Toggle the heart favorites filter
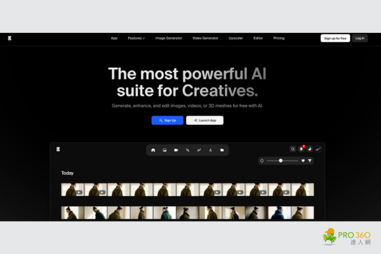This screenshot has height=254, width=381. coord(303,161)
